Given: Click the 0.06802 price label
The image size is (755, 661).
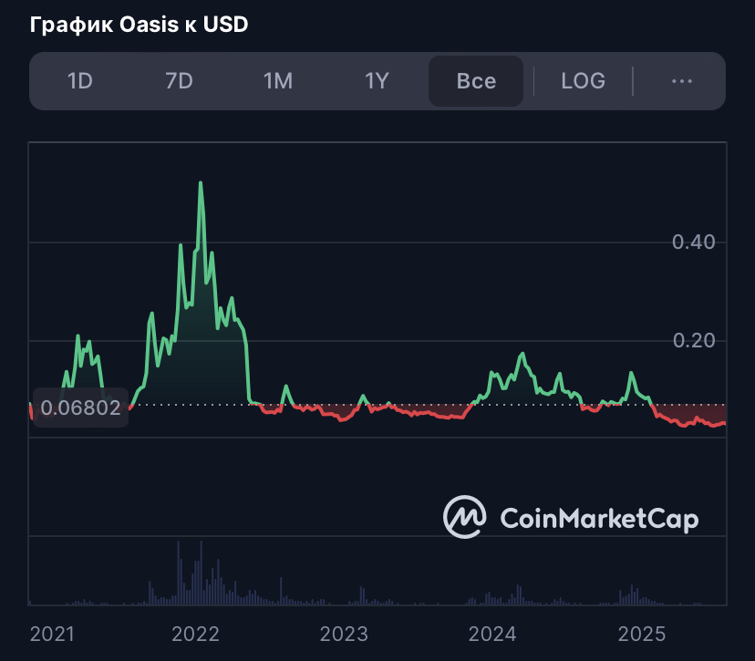Looking at the screenshot, I should pyautogui.click(x=80, y=408).
